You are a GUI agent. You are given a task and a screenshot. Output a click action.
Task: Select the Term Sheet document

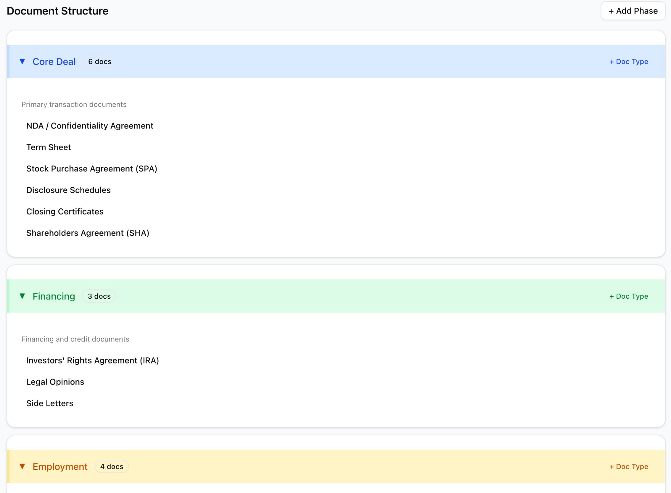pyautogui.click(x=48, y=147)
